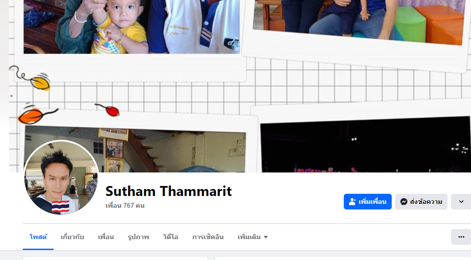Click the night lights photo in cover
471x260 pixels.
coord(365,145)
